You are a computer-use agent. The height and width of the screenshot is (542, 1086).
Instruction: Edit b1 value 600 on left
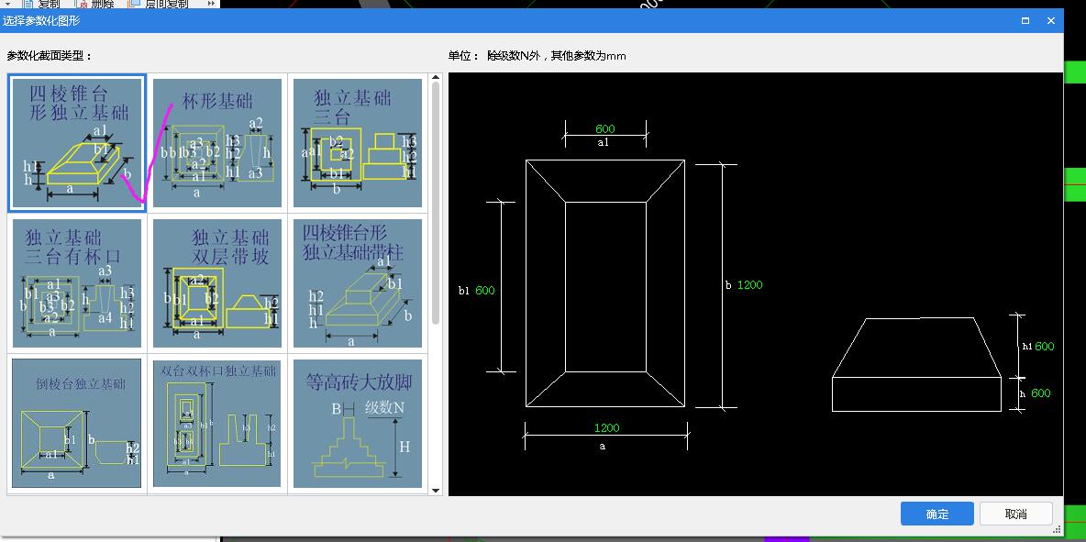click(485, 290)
